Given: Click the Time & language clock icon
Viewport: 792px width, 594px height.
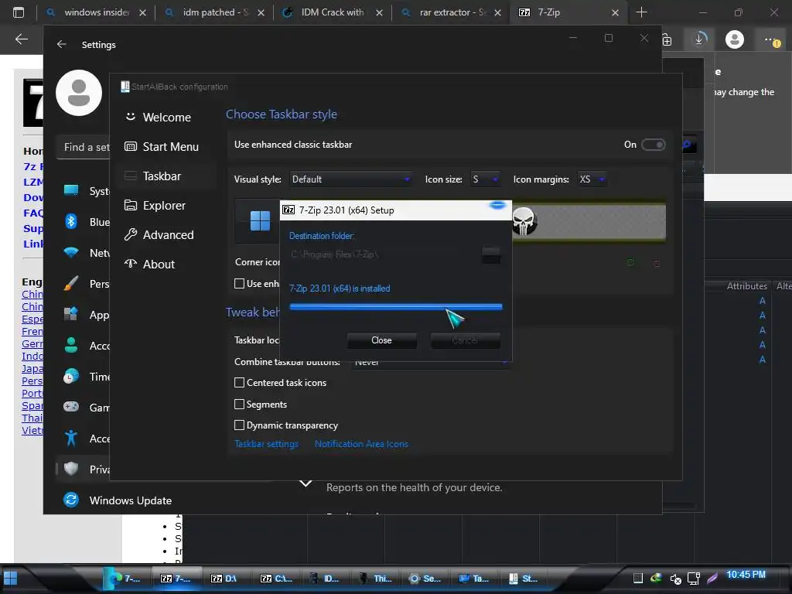Looking at the screenshot, I should coord(70,377).
